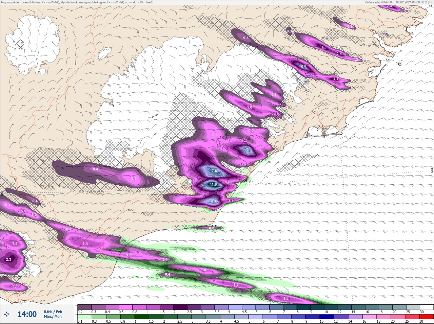This screenshot has height=324, width=434.
Task: Pick the darkest purple 2 swatch, upper legend
Action: pos(181,307)
